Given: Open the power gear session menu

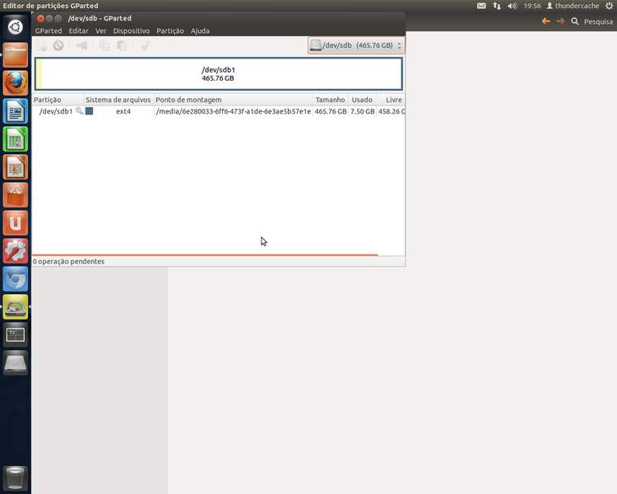Looking at the screenshot, I should click(x=609, y=6).
